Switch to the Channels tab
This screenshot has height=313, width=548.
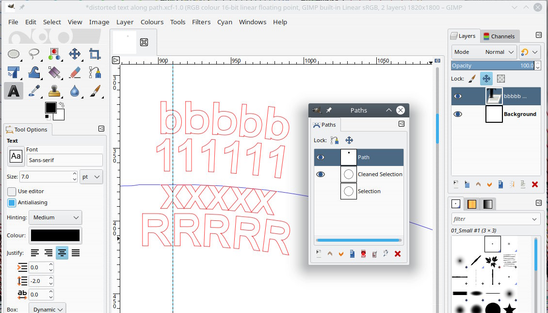click(499, 36)
